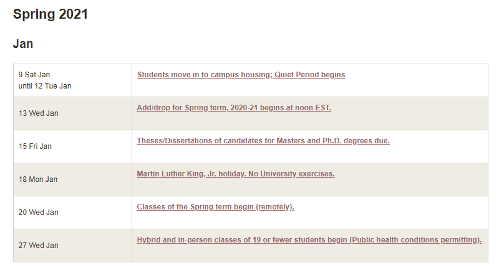Select the 20 Wed Jan date cell

(39, 213)
